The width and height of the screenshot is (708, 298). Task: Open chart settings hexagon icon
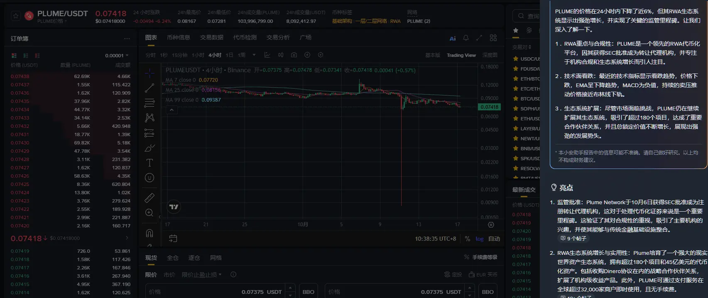321,55
